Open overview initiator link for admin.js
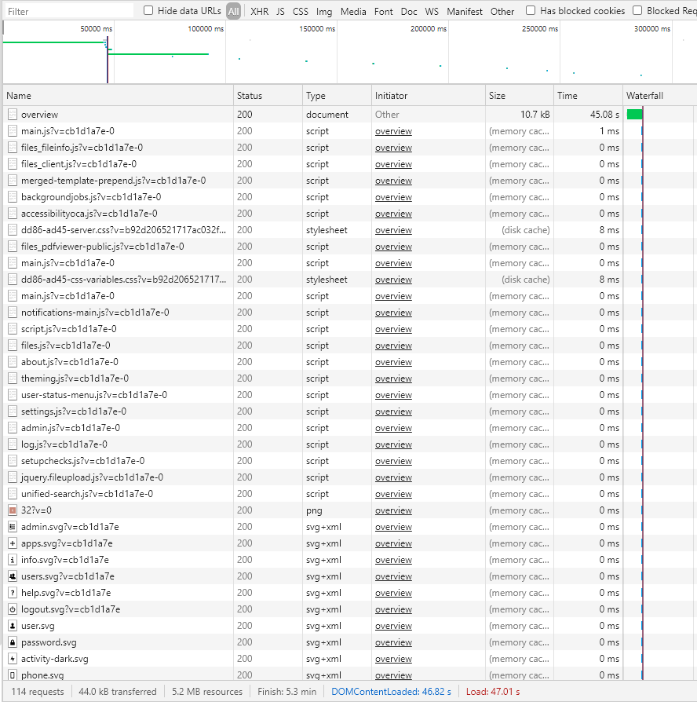The width and height of the screenshot is (697, 702). coord(393,428)
